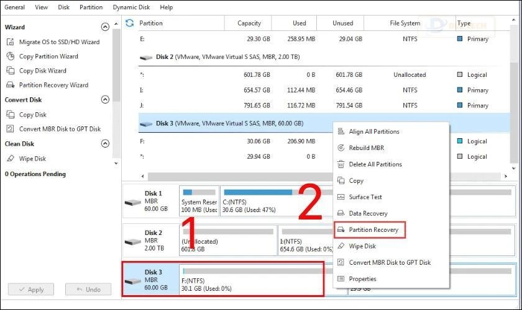Click partition list scroll right arrow
The image size is (522, 310).
coord(506,177)
